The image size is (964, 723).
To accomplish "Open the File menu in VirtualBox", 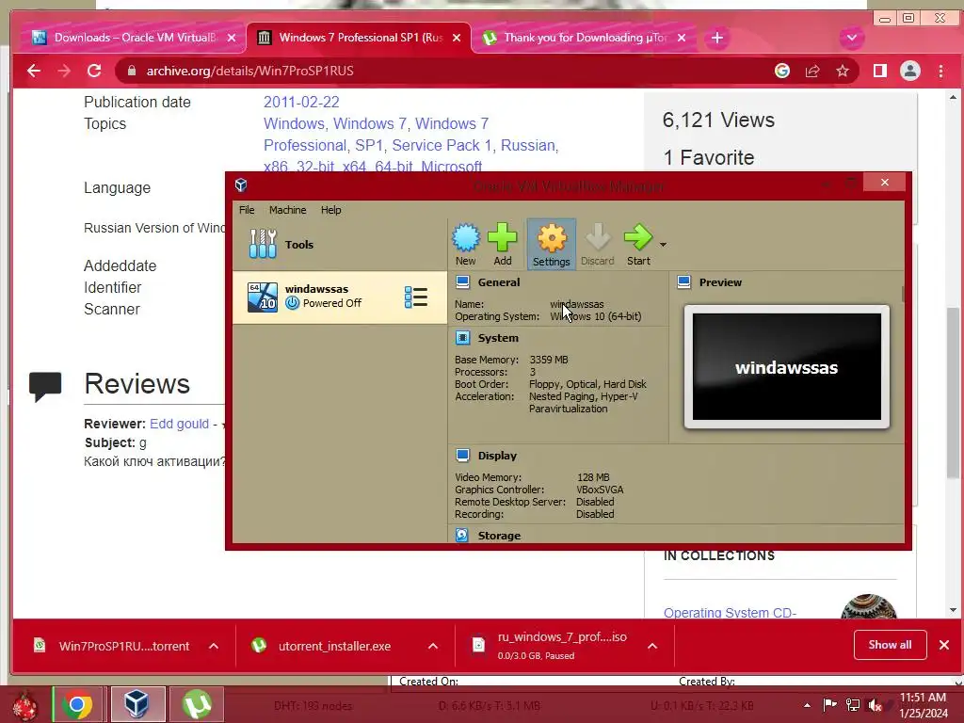I will pos(247,210).
